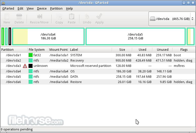Select the /dev/sda4 partition row
The height and width of the screenshot is (133, 196).
98,71
